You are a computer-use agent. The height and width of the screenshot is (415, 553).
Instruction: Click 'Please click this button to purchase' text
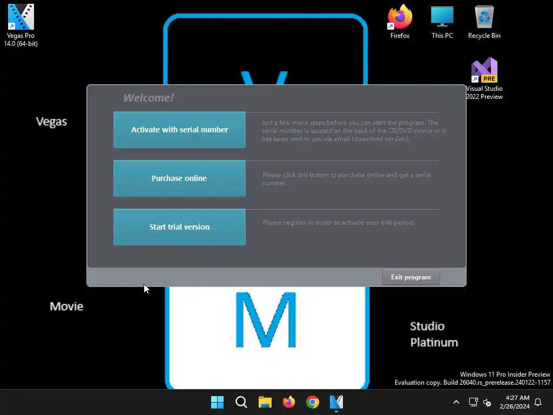click(346, 179)
